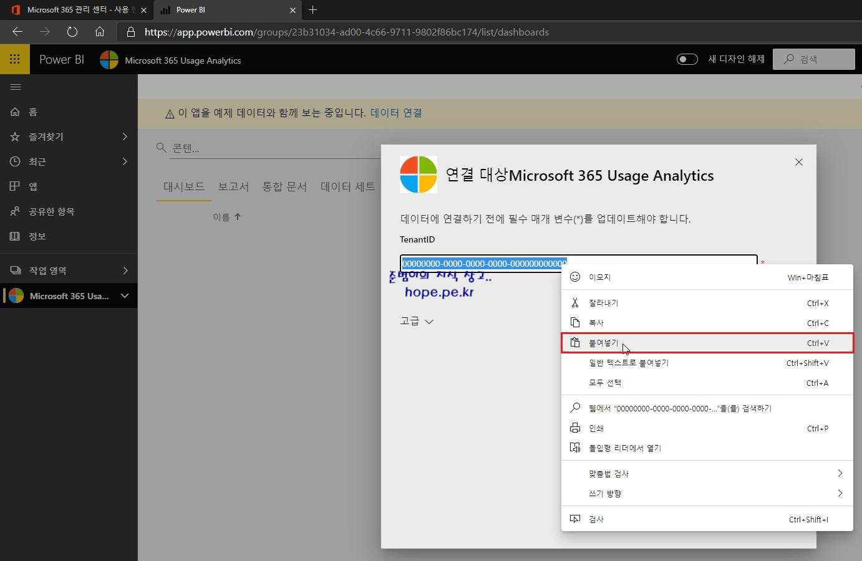Choose 모두 선택 from context menu
The image size is (862, 561).
pos(707,383)
